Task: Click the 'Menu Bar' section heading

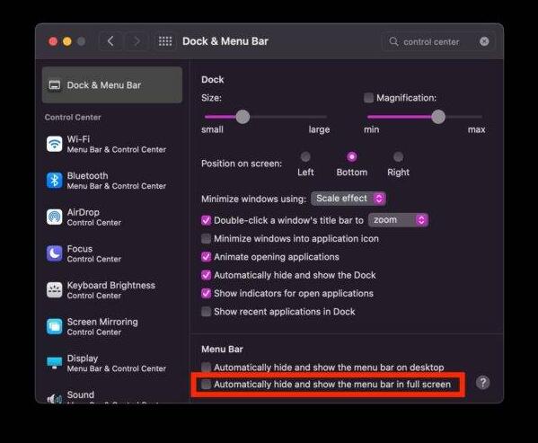Action: pyautogui.click(x=222, y=350)
